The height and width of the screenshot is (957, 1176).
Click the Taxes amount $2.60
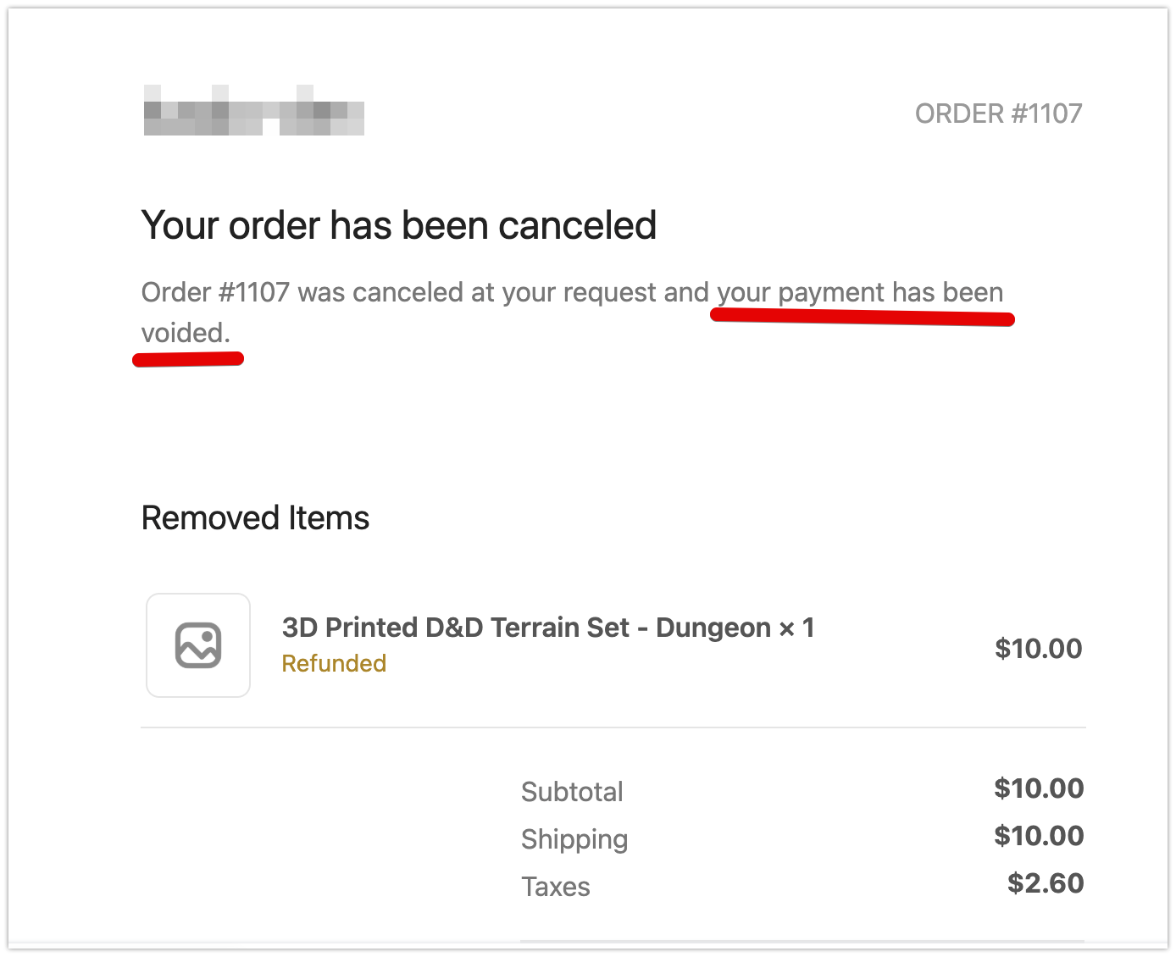(x=1046, y=883)
